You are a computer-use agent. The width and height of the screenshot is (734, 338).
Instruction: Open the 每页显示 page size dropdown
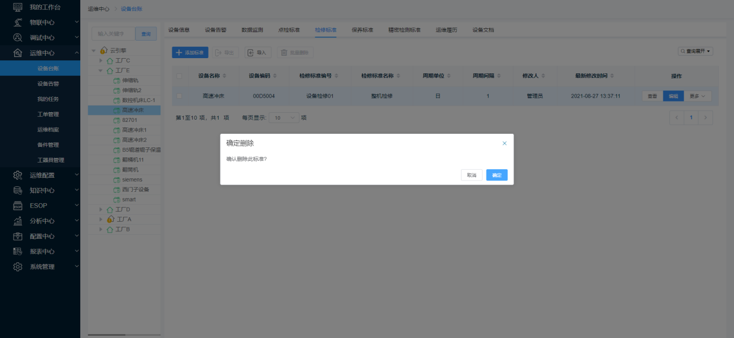click(x=284, y=117)
